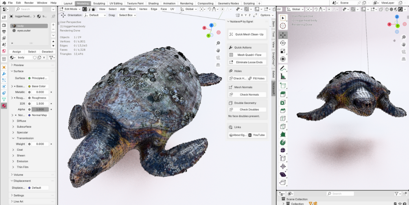Toggle X-ray in right viewport header

(x=381, y=9)
